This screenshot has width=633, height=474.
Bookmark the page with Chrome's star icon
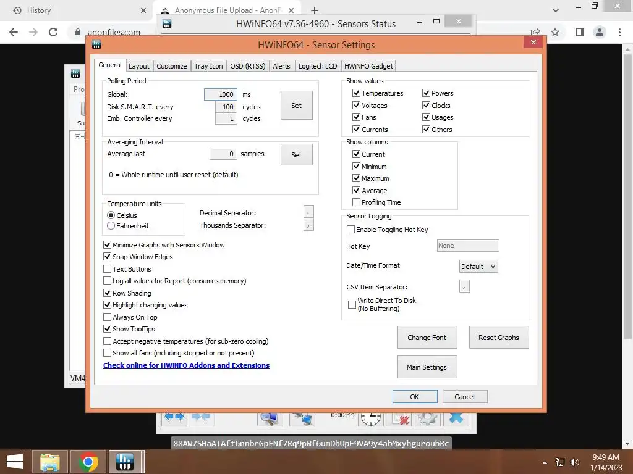coord(555,32)
